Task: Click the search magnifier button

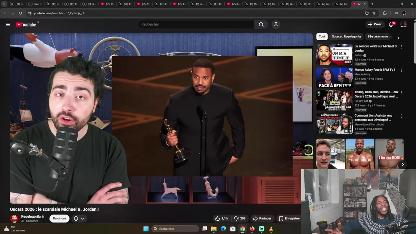Action: click(261, 24)
